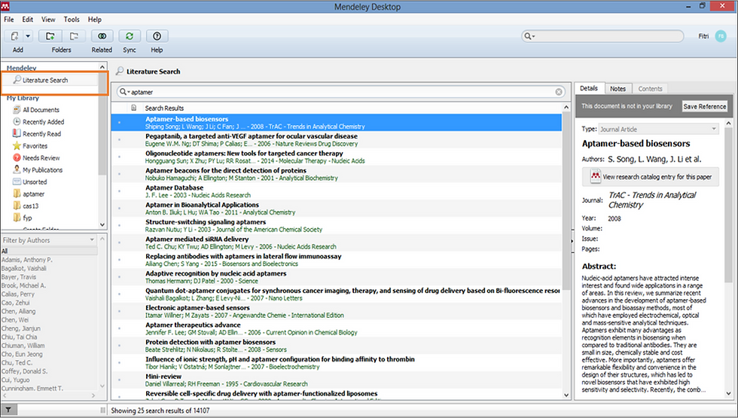Sync library with the Sync icon
Screen dimensions: 738x418
(130, 36)
